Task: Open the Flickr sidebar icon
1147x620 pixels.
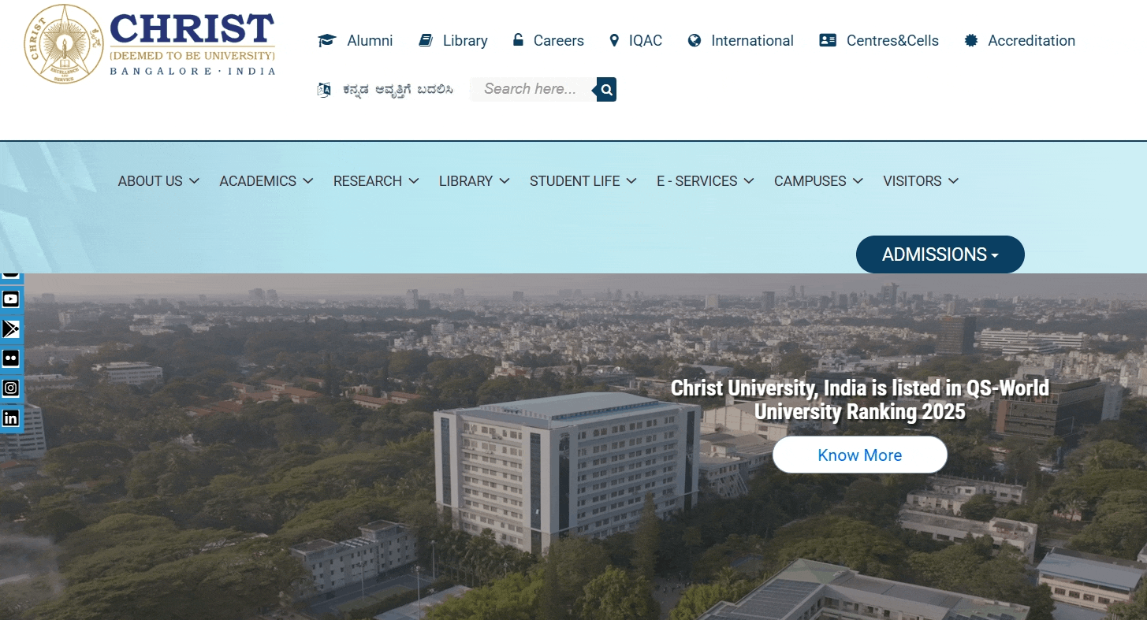Action: tap(11, 358)
